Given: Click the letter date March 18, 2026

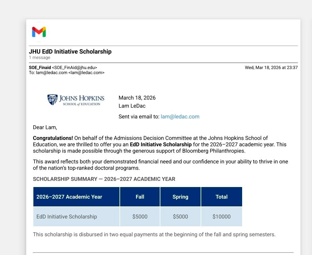Looking at the screenshot, I should [137, 98].
